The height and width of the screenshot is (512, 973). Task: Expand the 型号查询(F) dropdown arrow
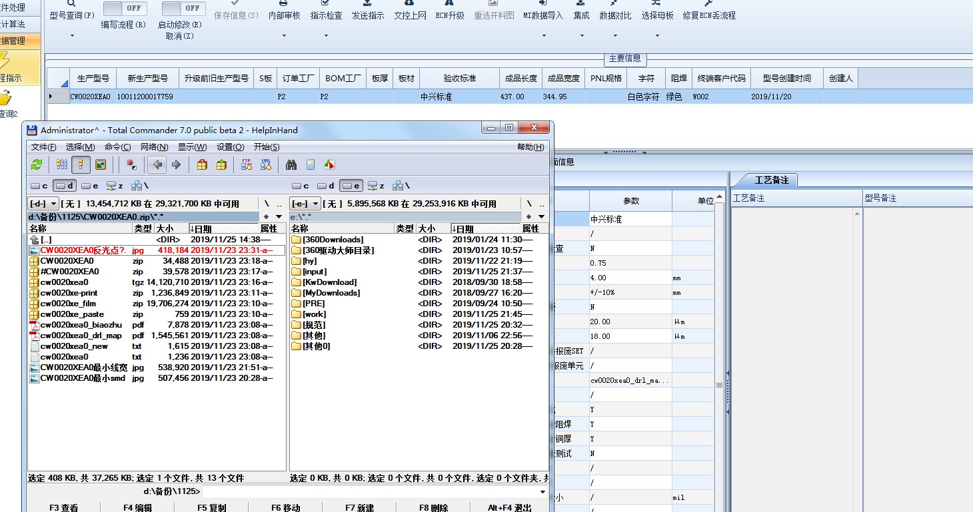coord(71,35)
